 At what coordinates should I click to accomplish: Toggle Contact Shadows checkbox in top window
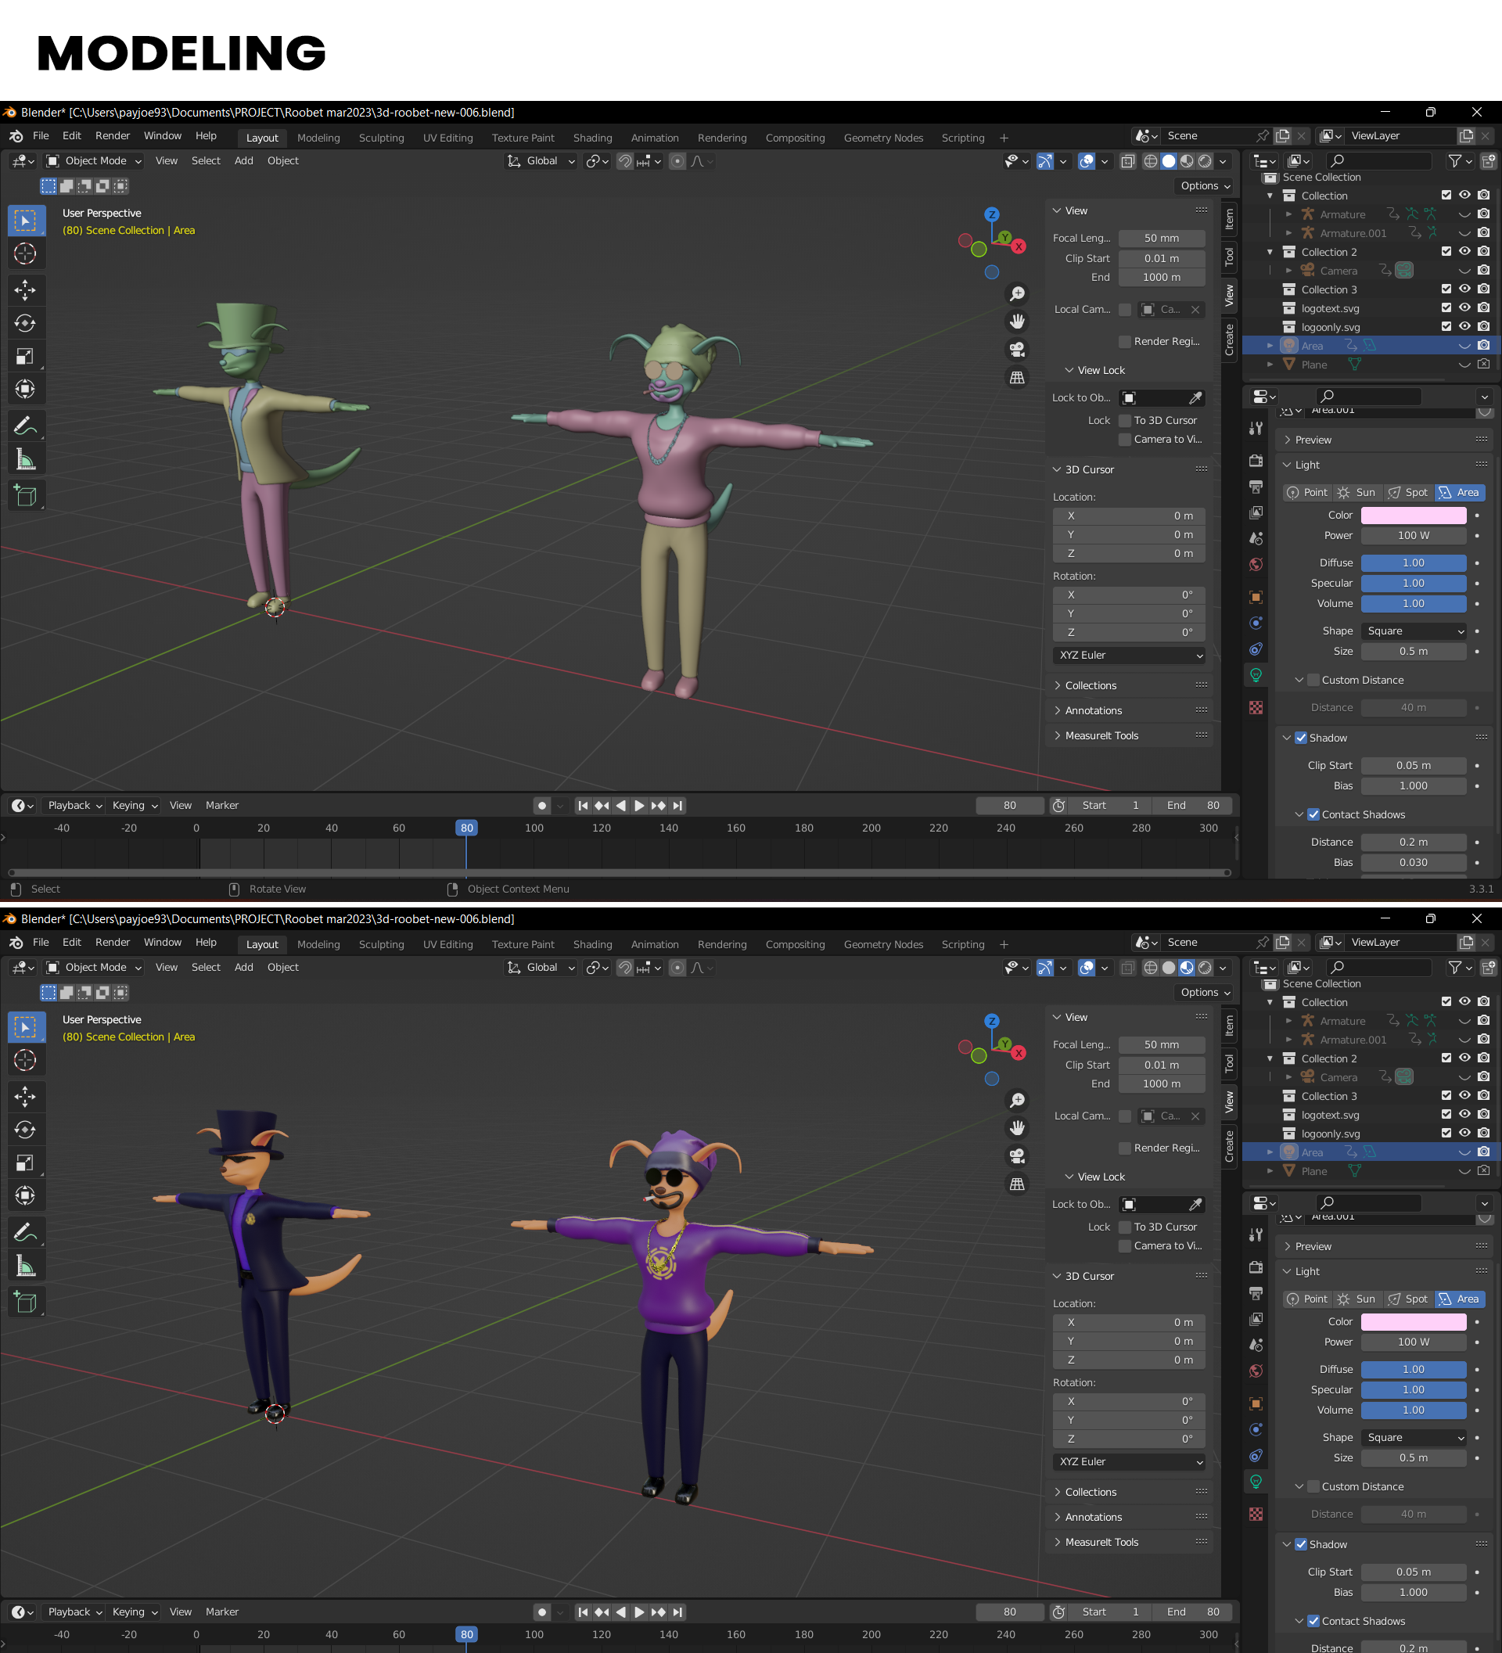click(x=1313, y=815)
